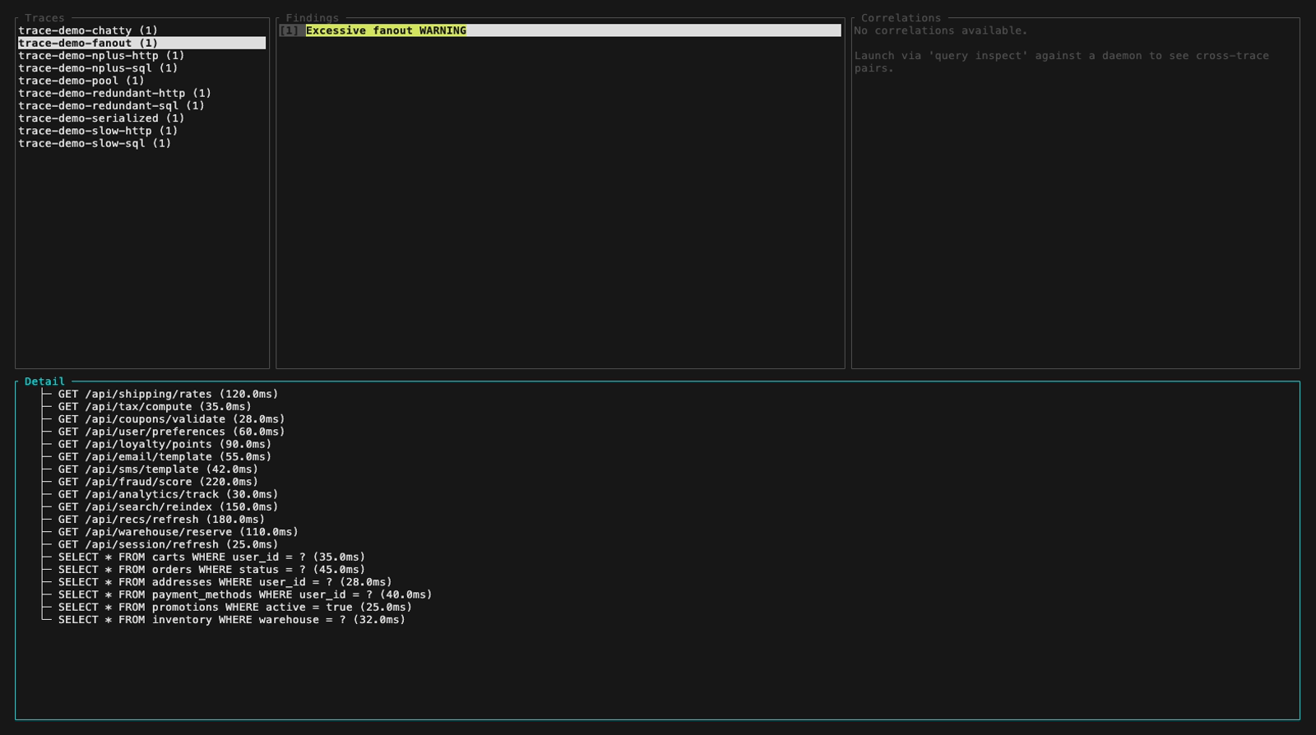Select GET /api/sms/template span
The width and height of the screenshot is (1316, 735).
click(x=158, y=469)
